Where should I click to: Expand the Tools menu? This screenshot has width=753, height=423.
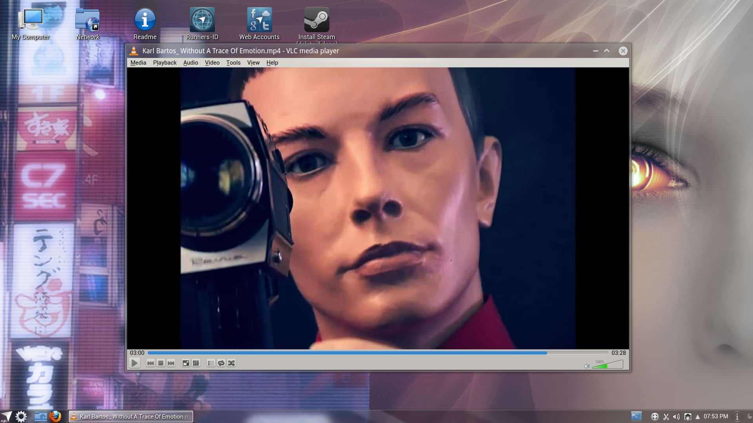point(233,63)
